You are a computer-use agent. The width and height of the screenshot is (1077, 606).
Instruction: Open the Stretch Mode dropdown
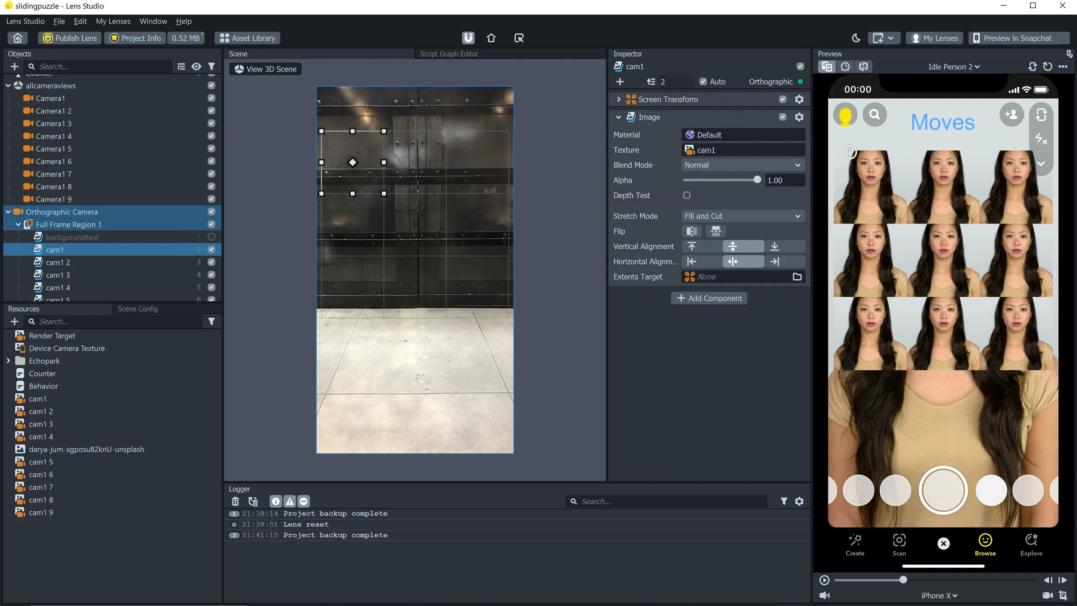coord(743,216)
